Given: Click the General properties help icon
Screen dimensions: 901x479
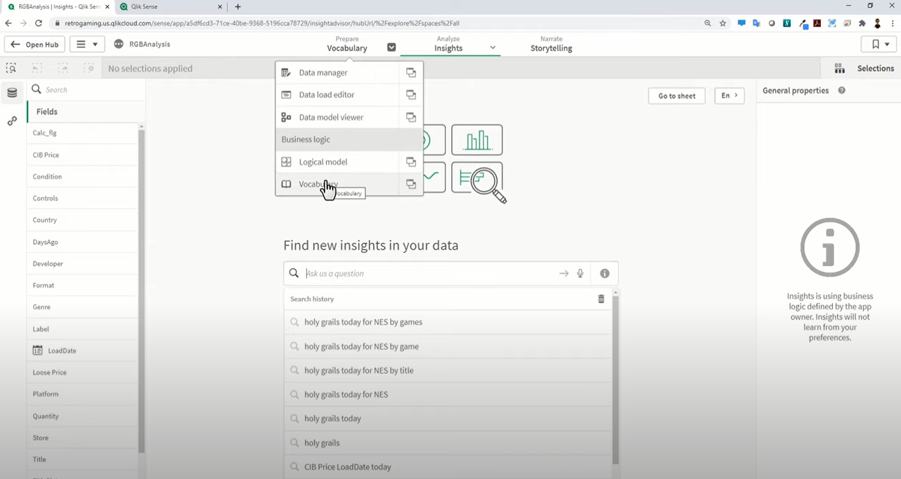Looking at the screenshot, I should [x=842, y=90].
